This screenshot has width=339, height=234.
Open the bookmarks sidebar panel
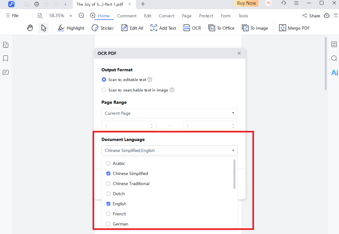(5, 59)
